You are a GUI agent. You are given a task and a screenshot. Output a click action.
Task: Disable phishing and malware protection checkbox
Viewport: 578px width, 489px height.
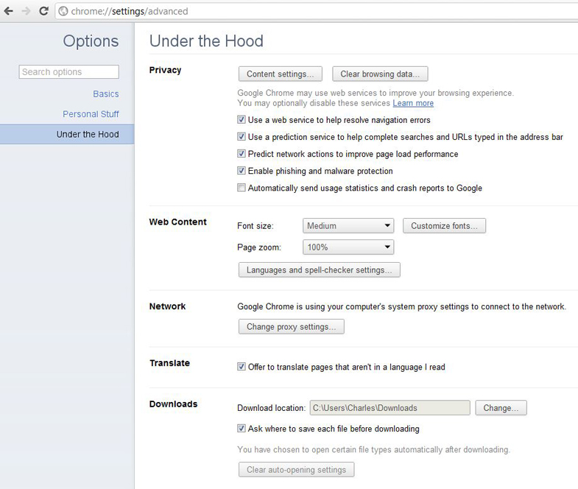241,170
